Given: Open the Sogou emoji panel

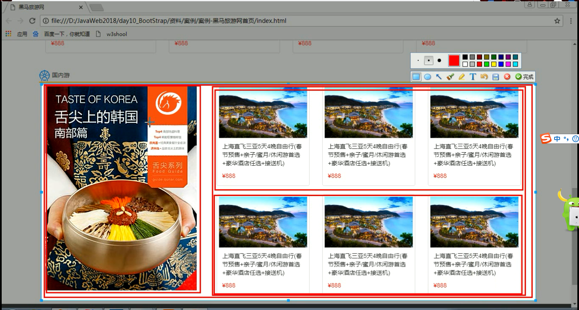Looking at the screenshot, I should 576,139.
